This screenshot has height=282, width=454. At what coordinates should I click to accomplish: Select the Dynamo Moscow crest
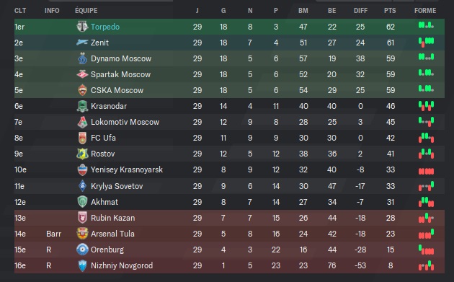(x=82, y=58)
